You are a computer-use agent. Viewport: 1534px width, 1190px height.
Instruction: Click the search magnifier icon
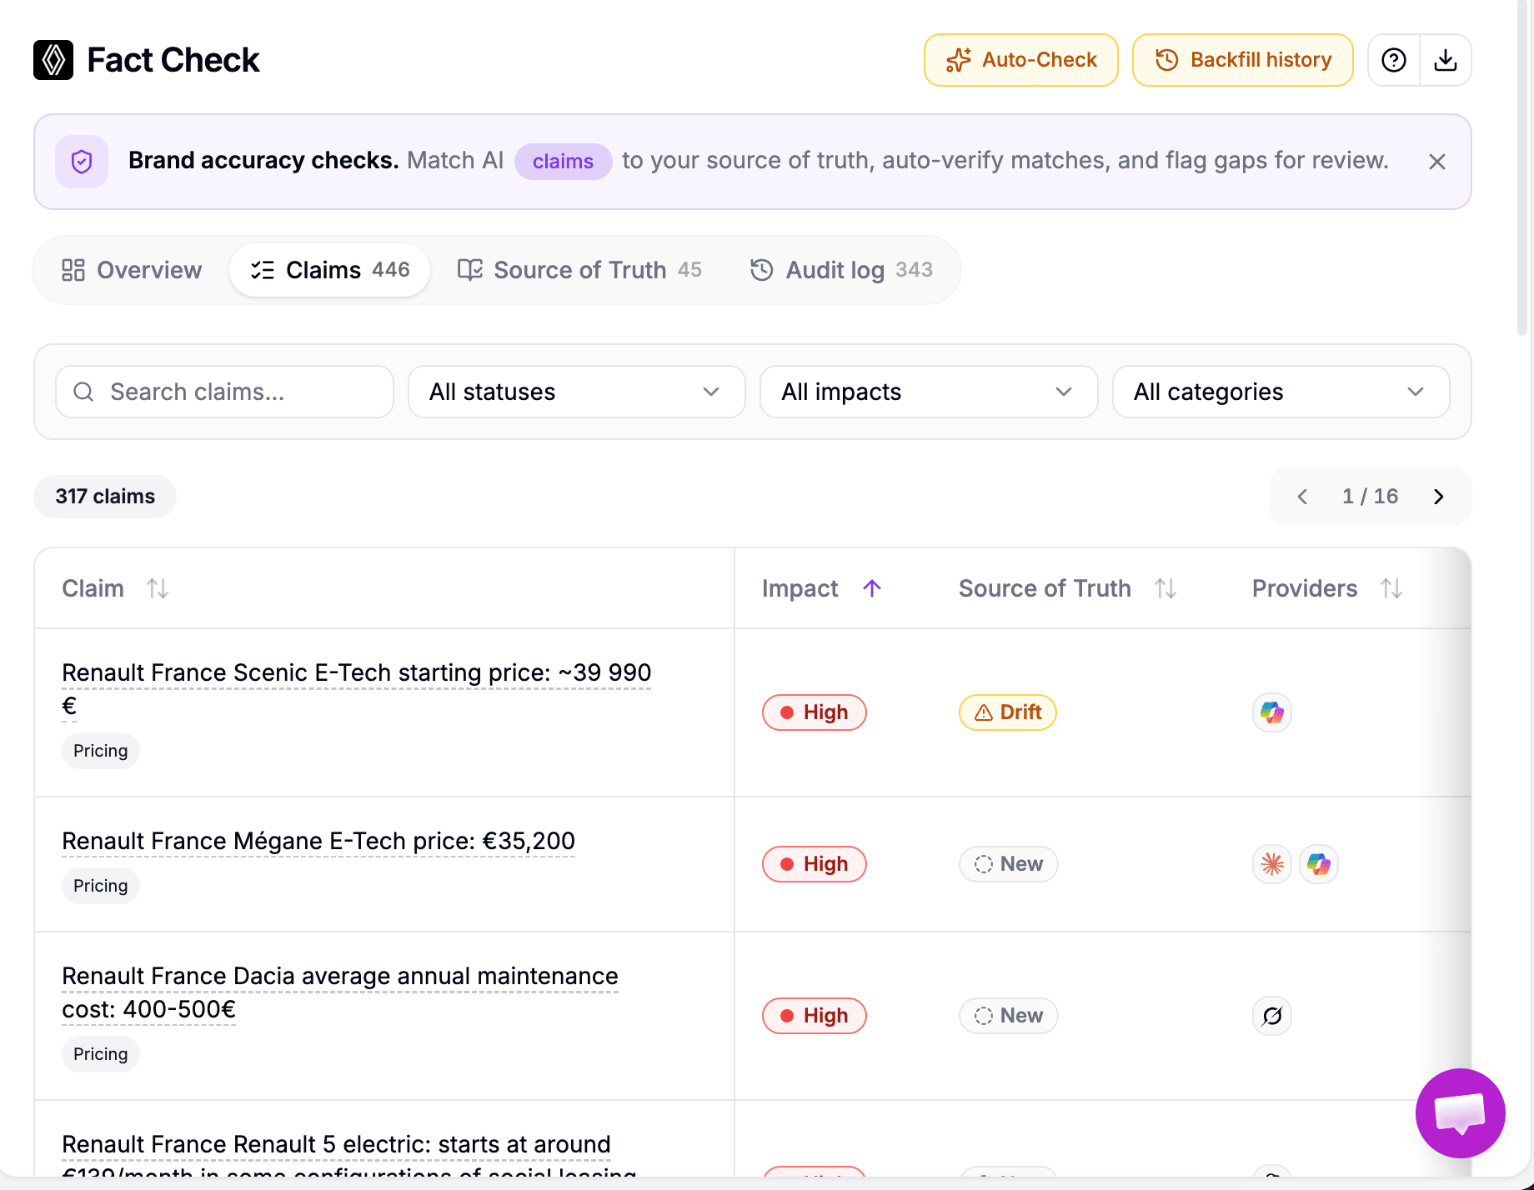point(83,392)
